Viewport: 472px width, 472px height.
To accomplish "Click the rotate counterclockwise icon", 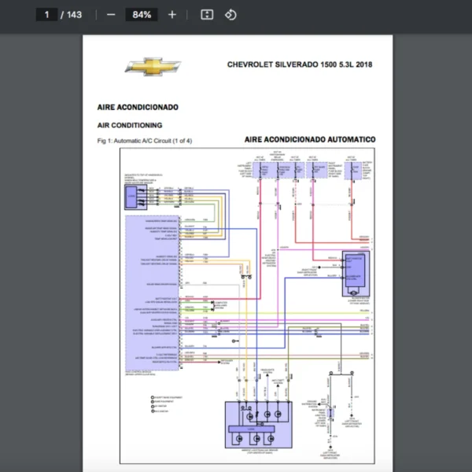I will click(x=230, y=14).
